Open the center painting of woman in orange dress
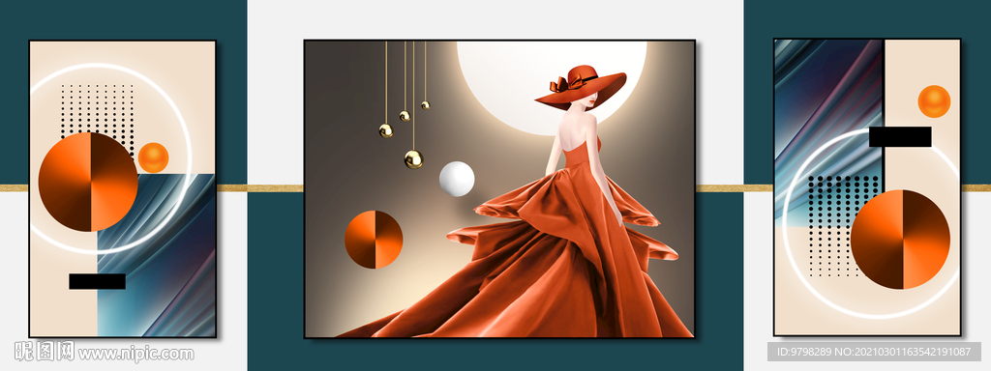 [x=499, y=188]
